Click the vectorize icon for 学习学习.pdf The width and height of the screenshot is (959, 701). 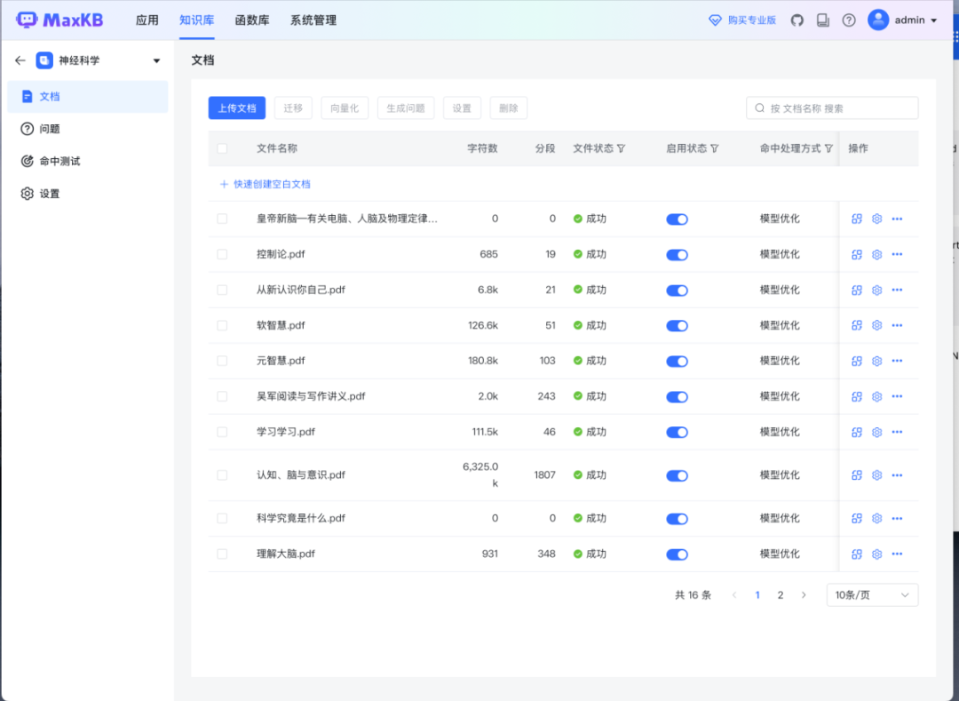[x=857, y=432]
